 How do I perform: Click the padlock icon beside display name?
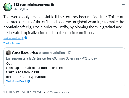point(52,5)
